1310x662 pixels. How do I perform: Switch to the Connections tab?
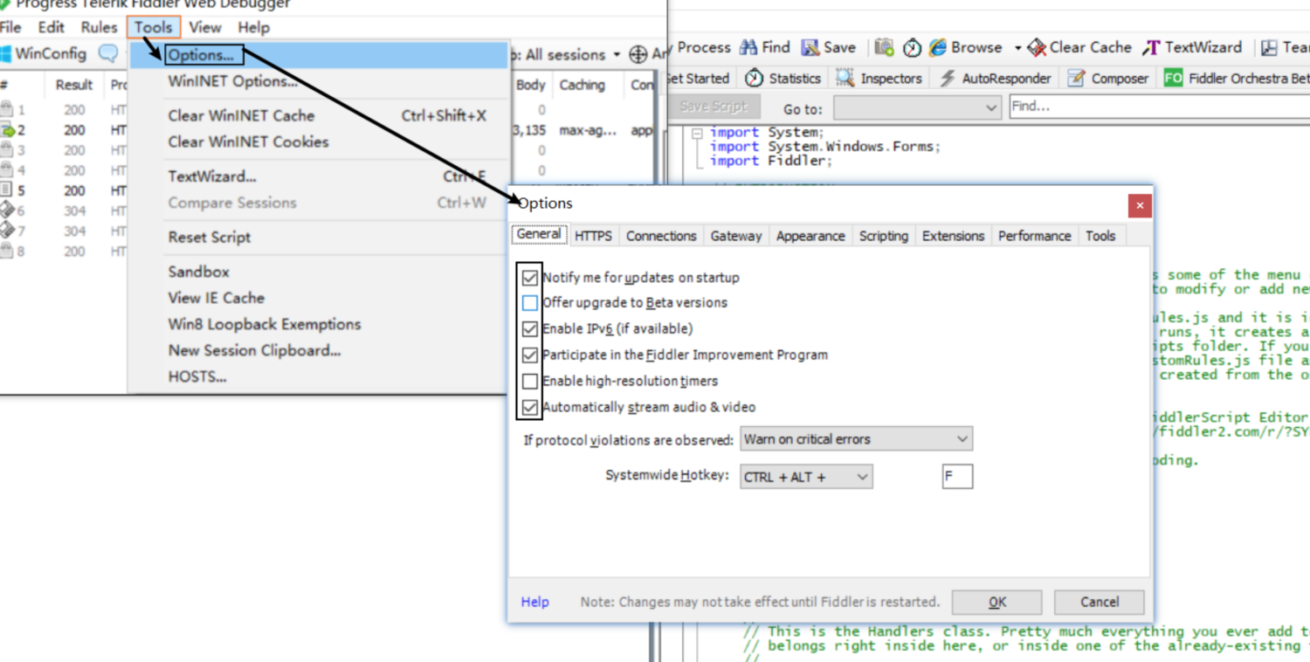pos(661,236)
